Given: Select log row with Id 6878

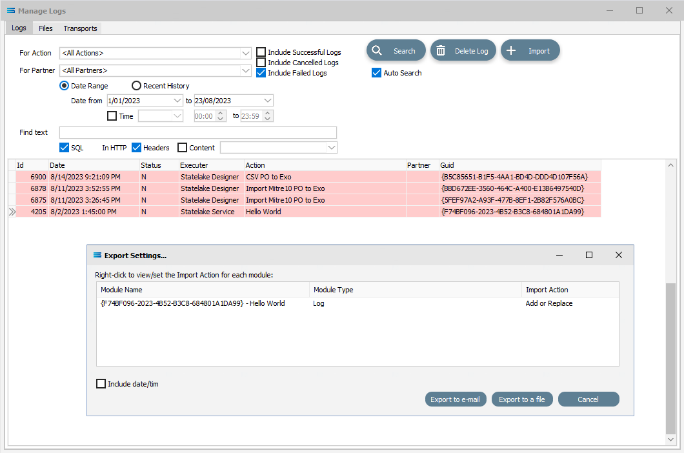Looking at the screenshot, I should 308,188.
